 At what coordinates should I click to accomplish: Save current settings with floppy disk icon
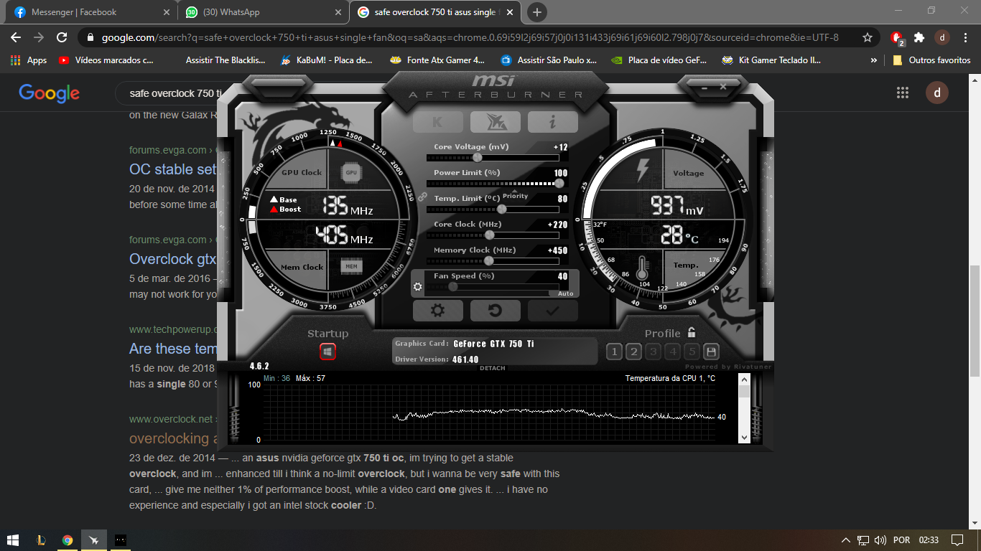click(x=711, y=352)
